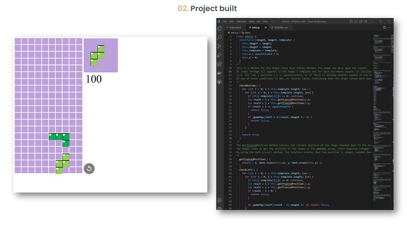This screenshot has width=407, height=228.
Task: Click the checkBottom() method on line 15
Action: 249,86
